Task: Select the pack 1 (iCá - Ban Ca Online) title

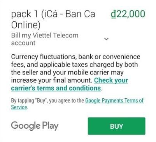Action: [53, 20]
